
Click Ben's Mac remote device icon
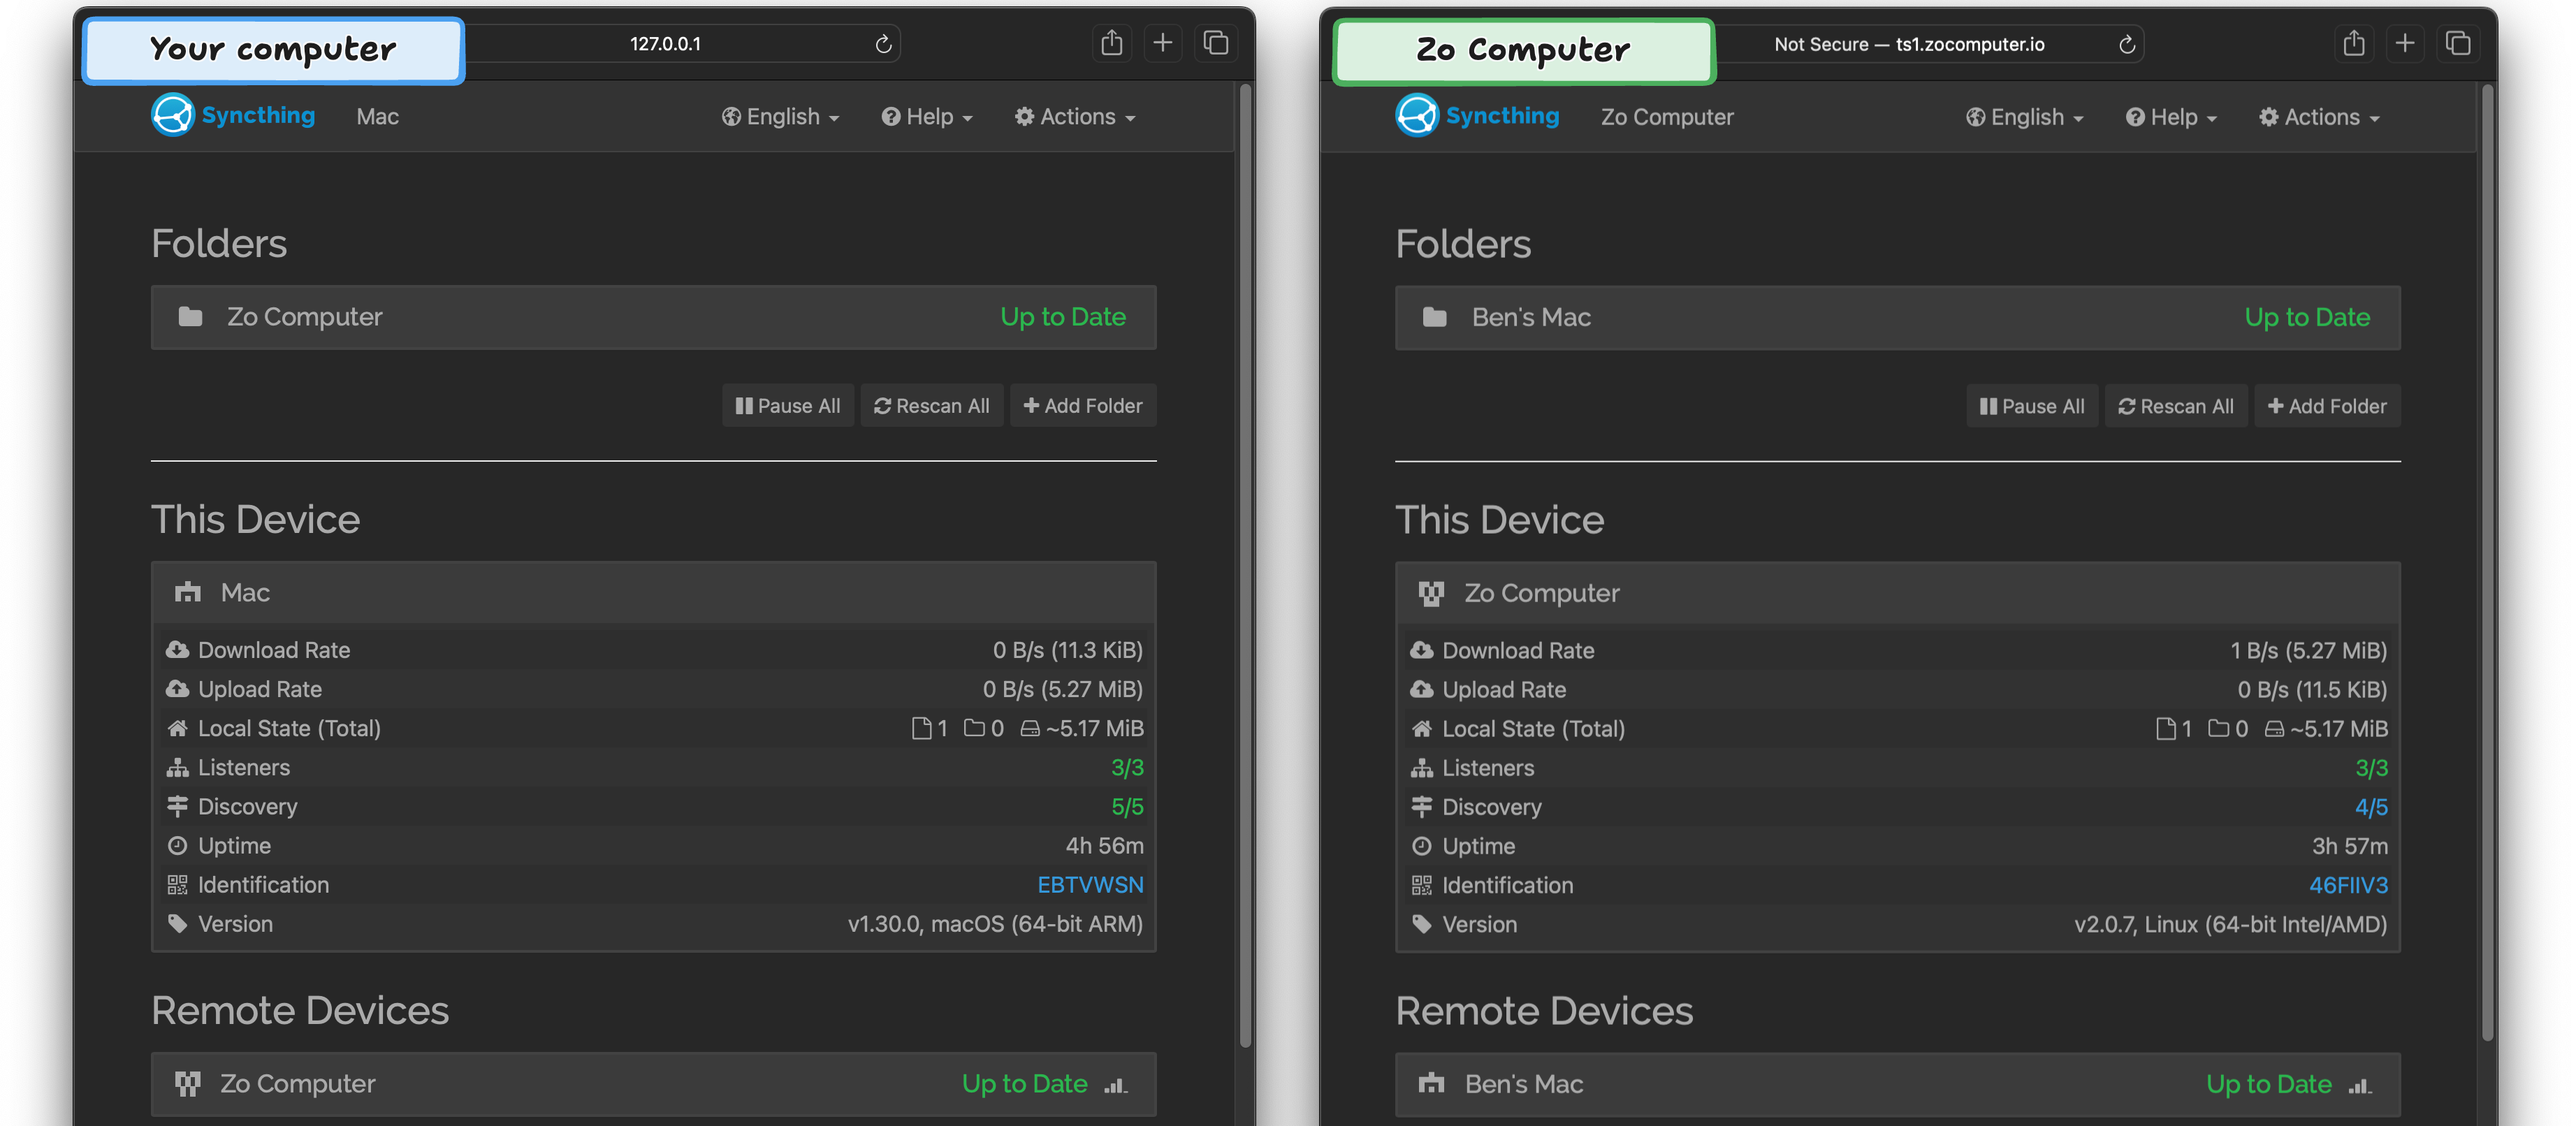tap(1431, 1084)
